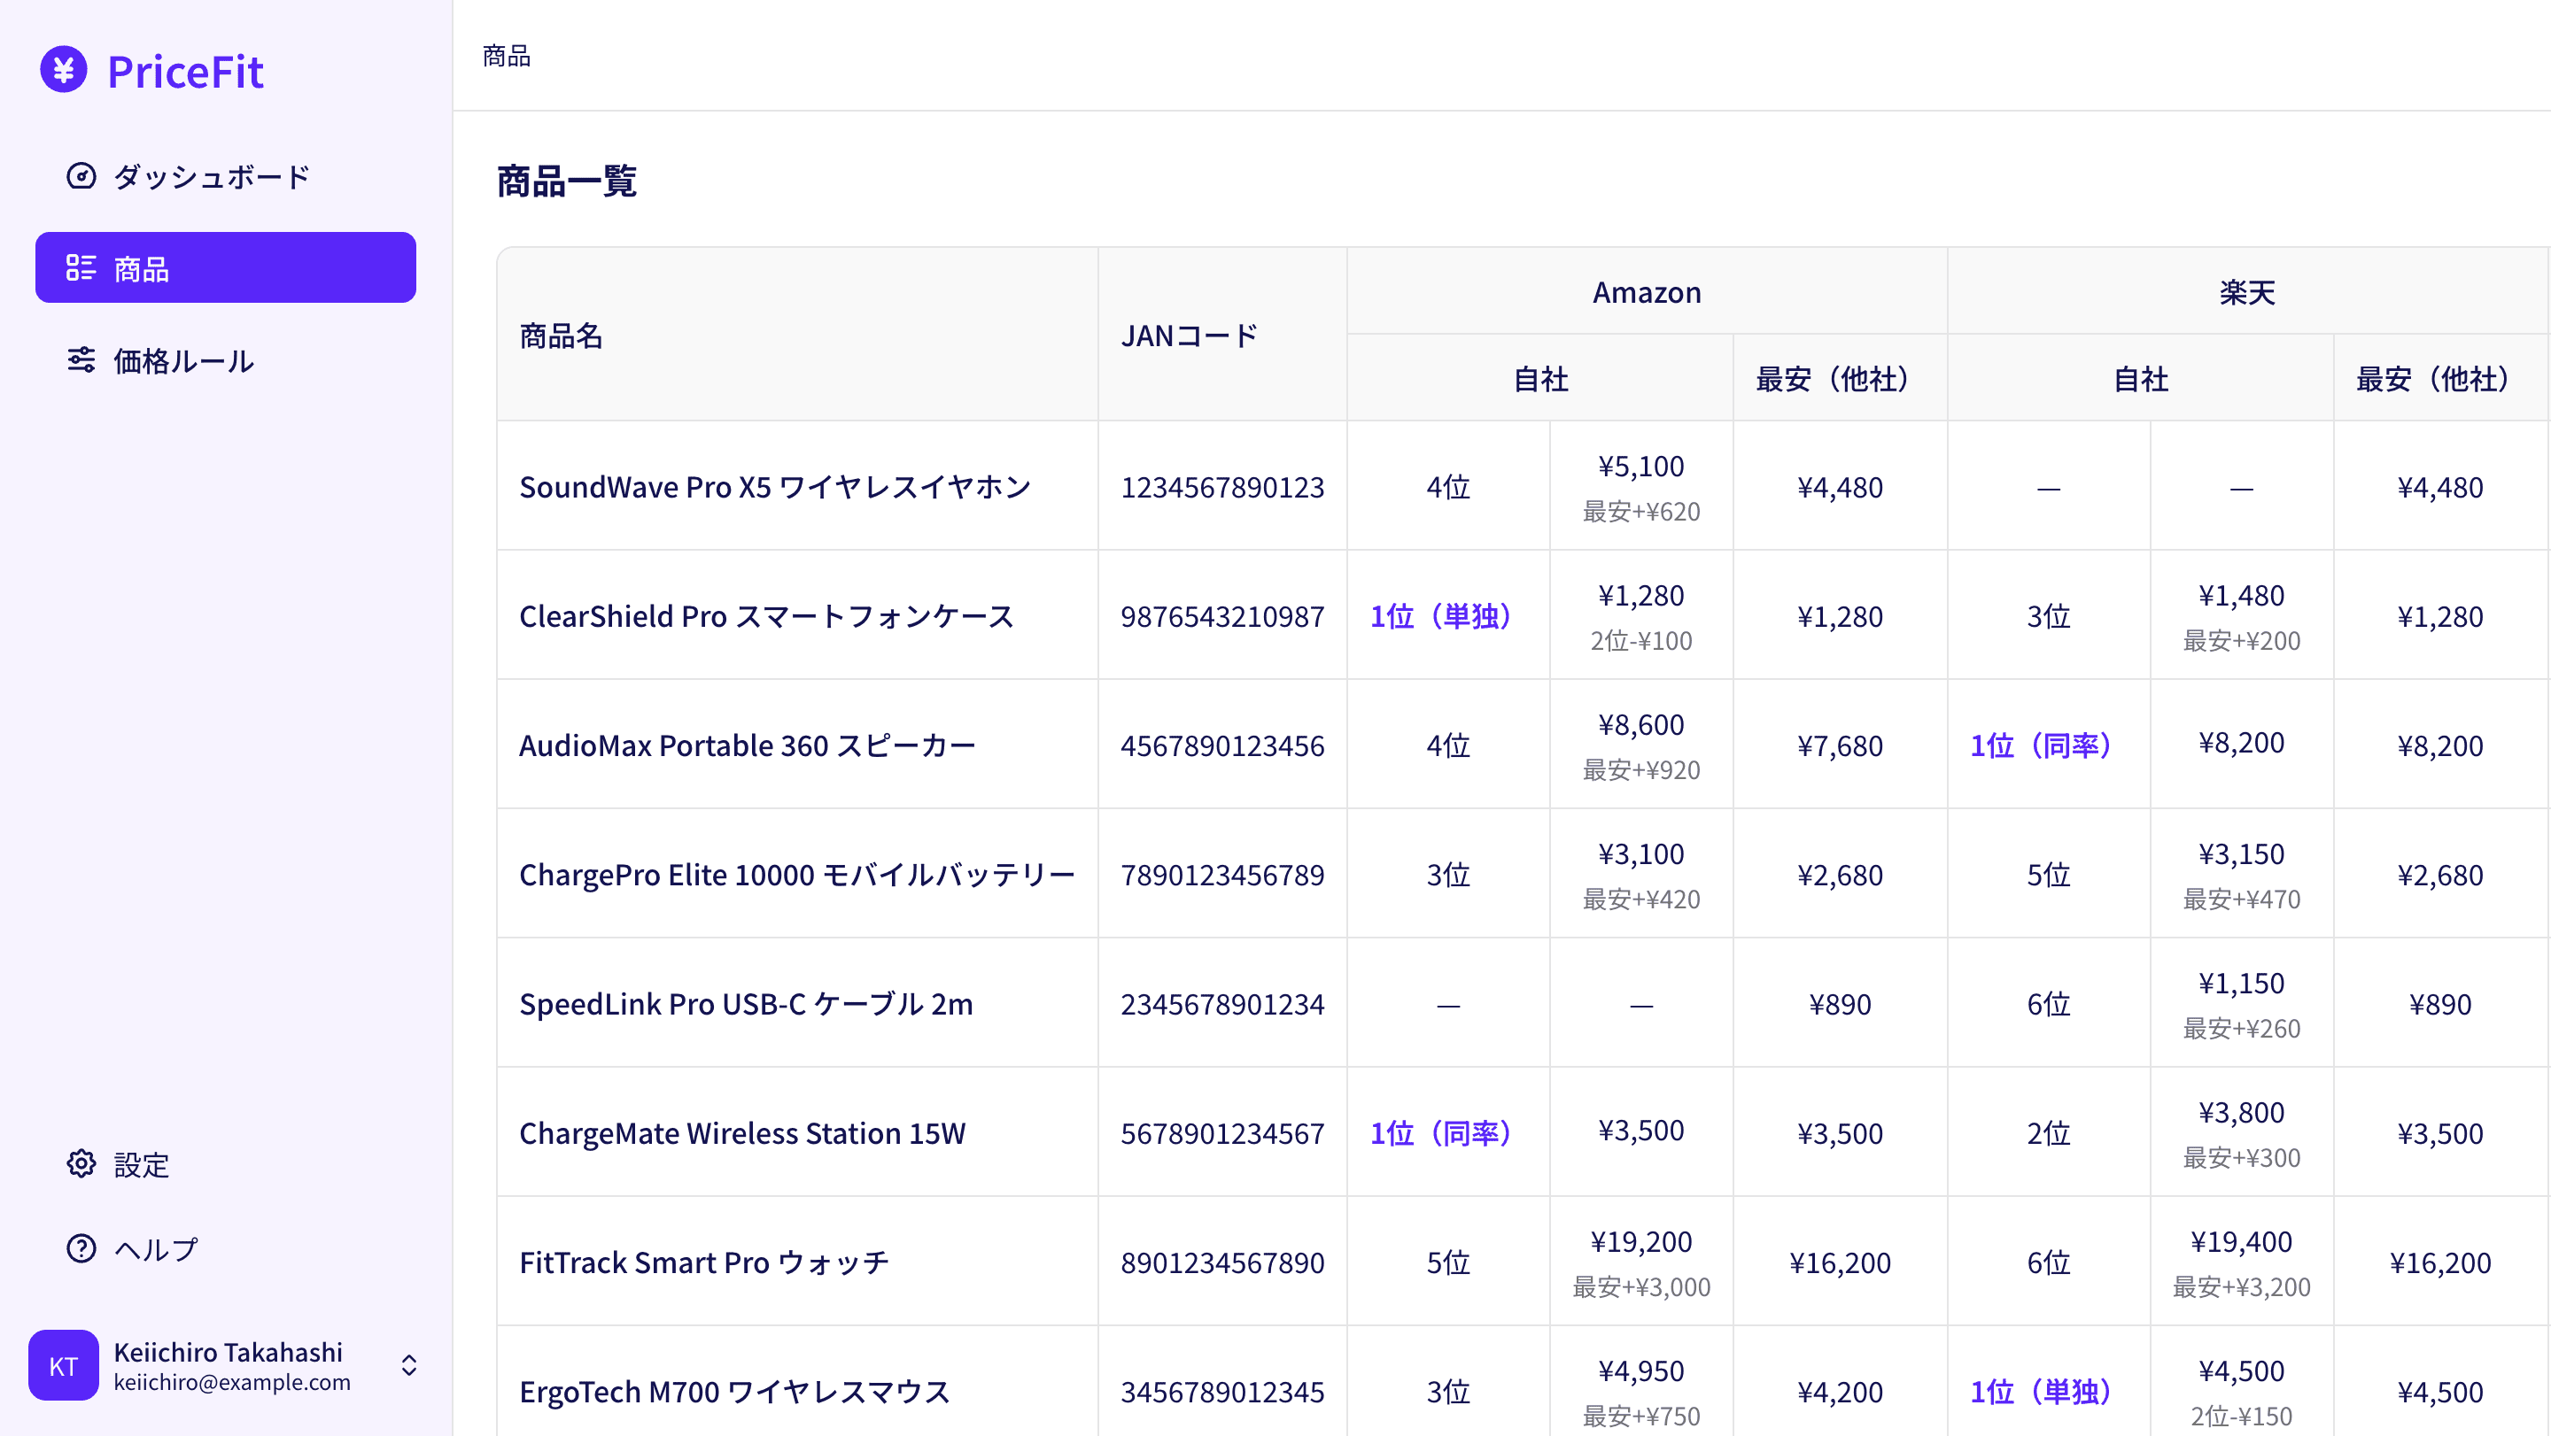
Task: Click 楽天 1位(同率) rank for AudioMax
Action: 2040,745
